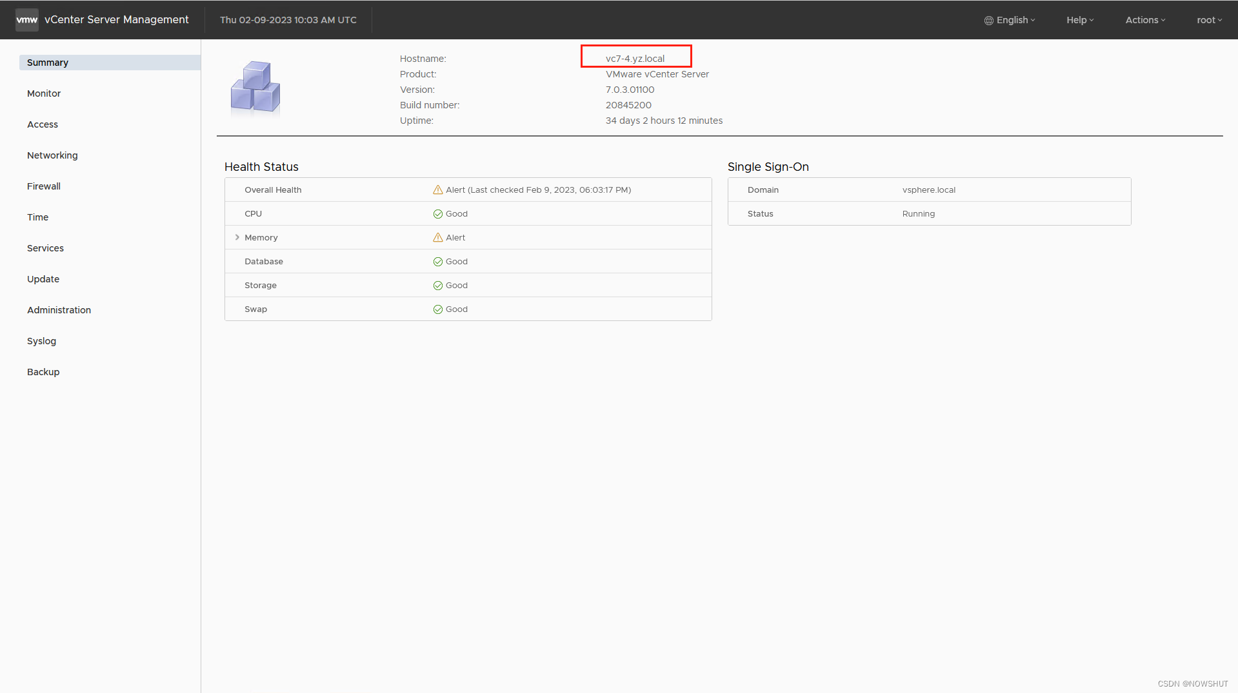The image size is (1238, 693).
Task: Click the vCenter Server Management title
Action: point(117,20)
